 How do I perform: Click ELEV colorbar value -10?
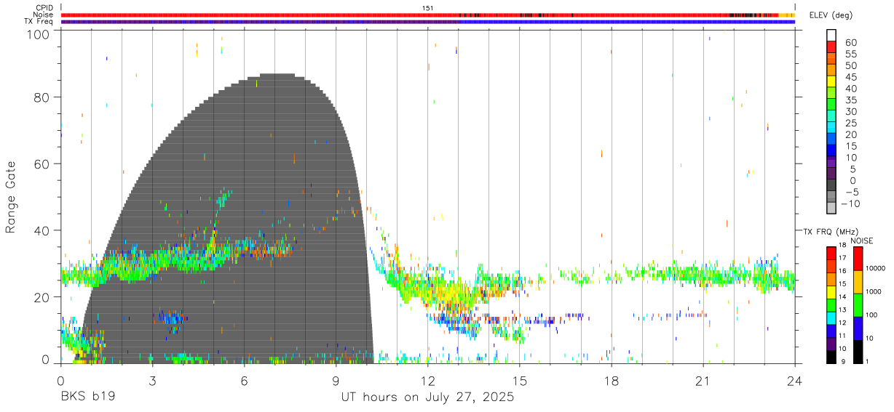tap(850, 203)
